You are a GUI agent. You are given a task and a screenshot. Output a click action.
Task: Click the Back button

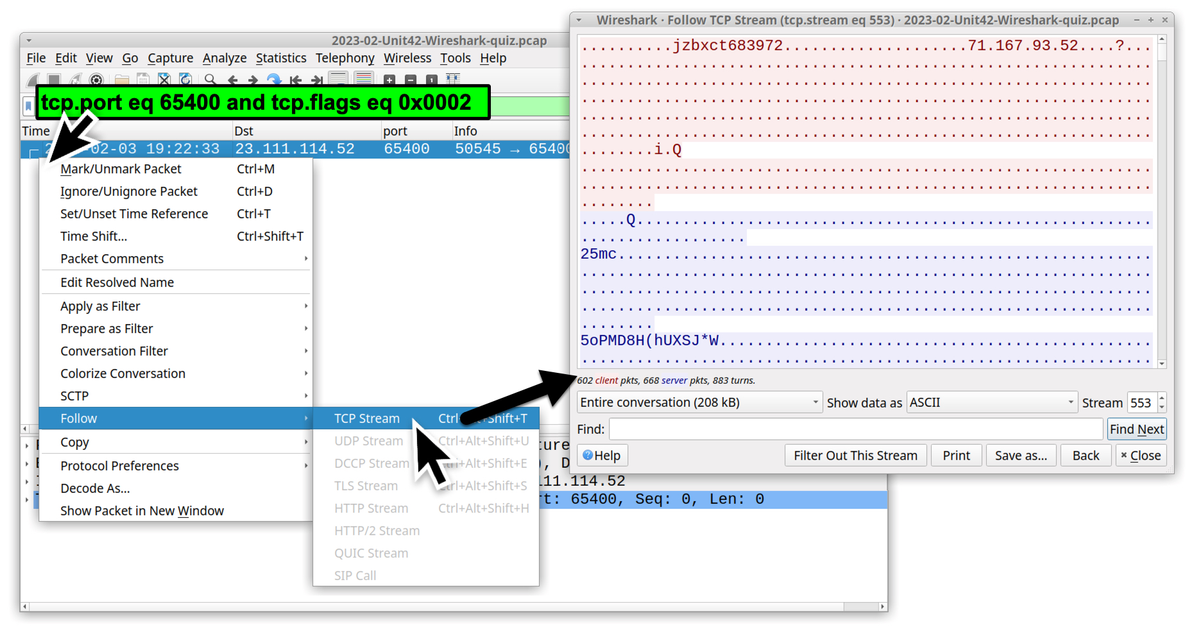pos(1086,456)
